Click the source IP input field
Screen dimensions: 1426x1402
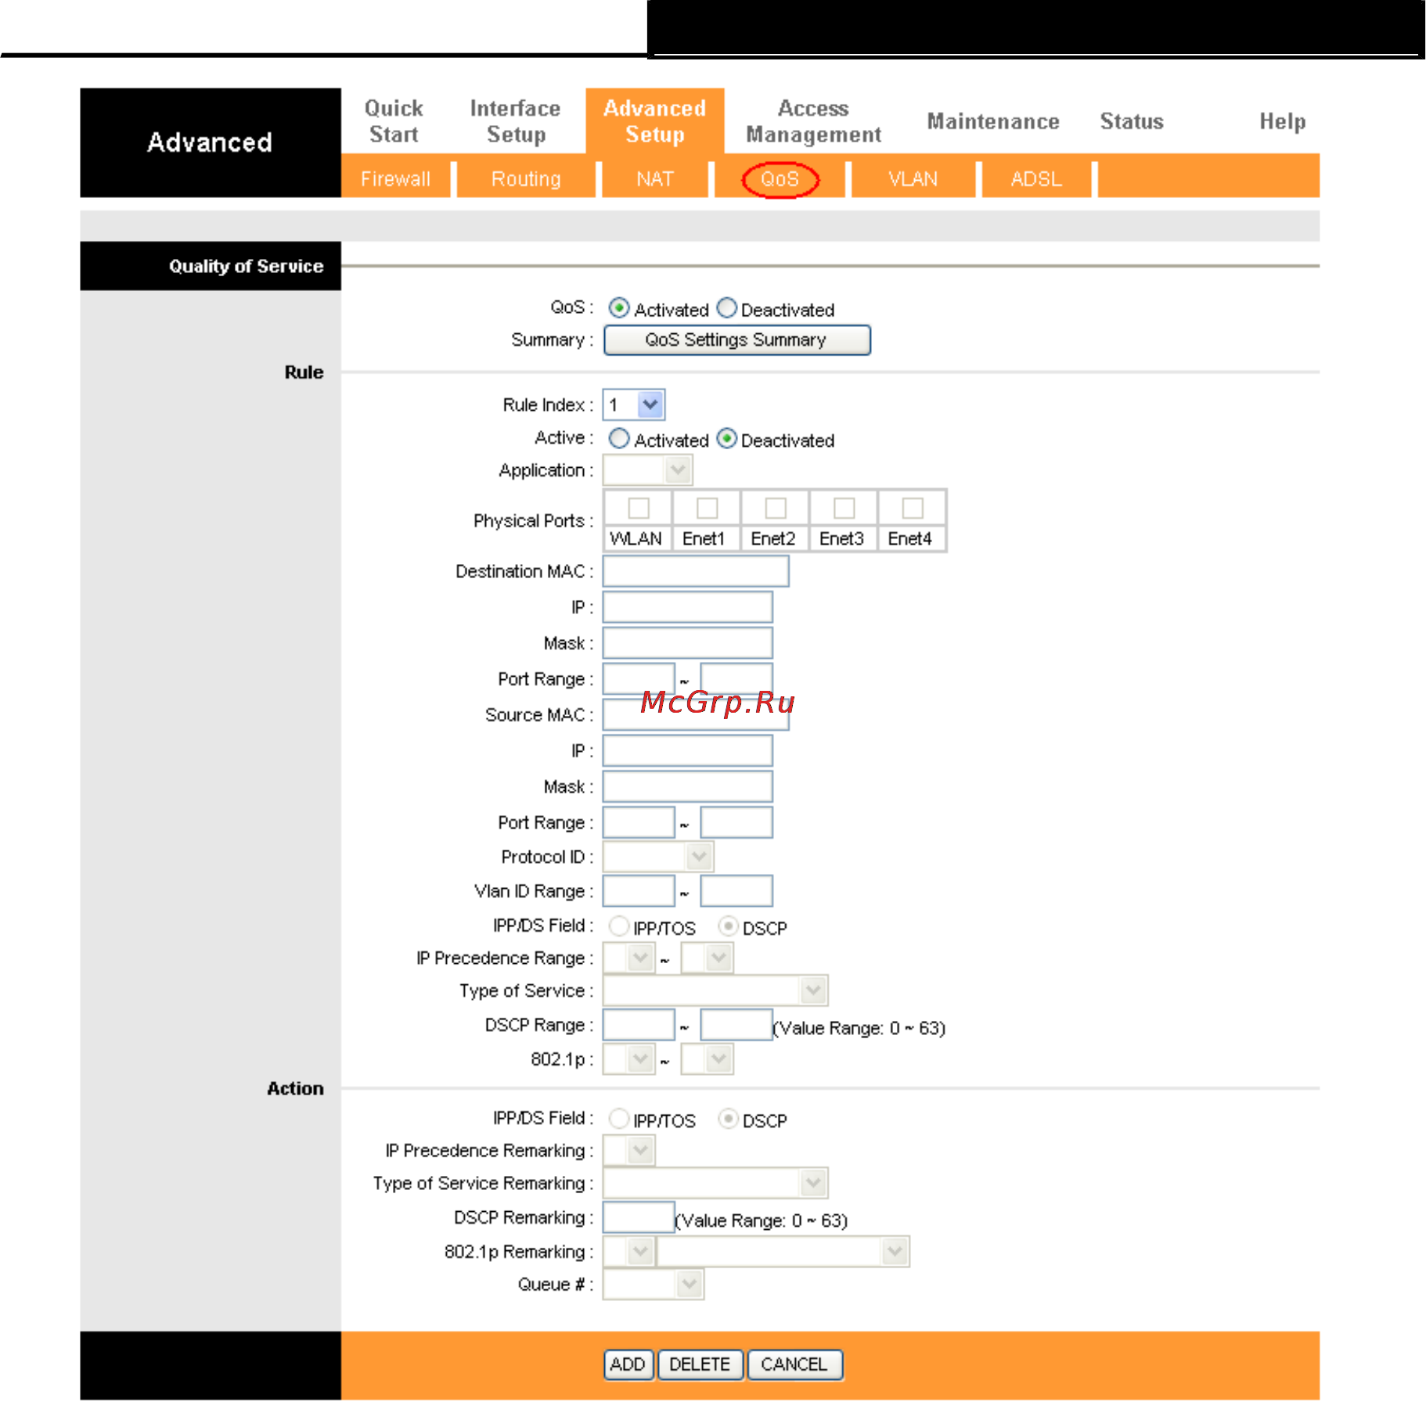(x=688, y=751)
